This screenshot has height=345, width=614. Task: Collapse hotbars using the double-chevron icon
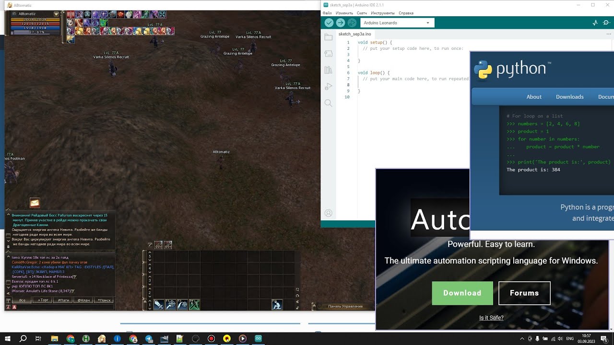pos(297,301)
